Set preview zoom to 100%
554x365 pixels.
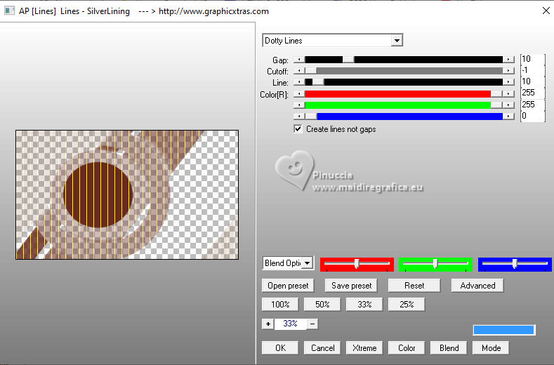(x=280, y=304)
